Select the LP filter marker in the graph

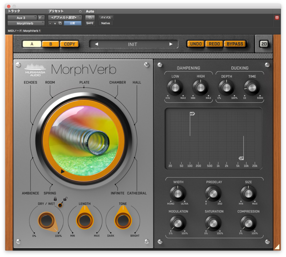pos(241,158)
